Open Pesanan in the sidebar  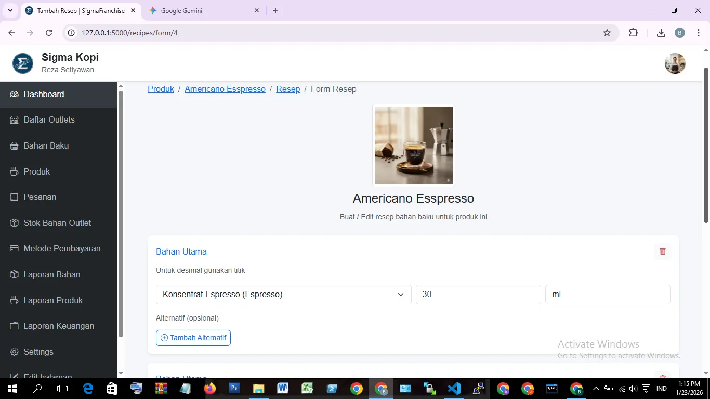(58, 197)
